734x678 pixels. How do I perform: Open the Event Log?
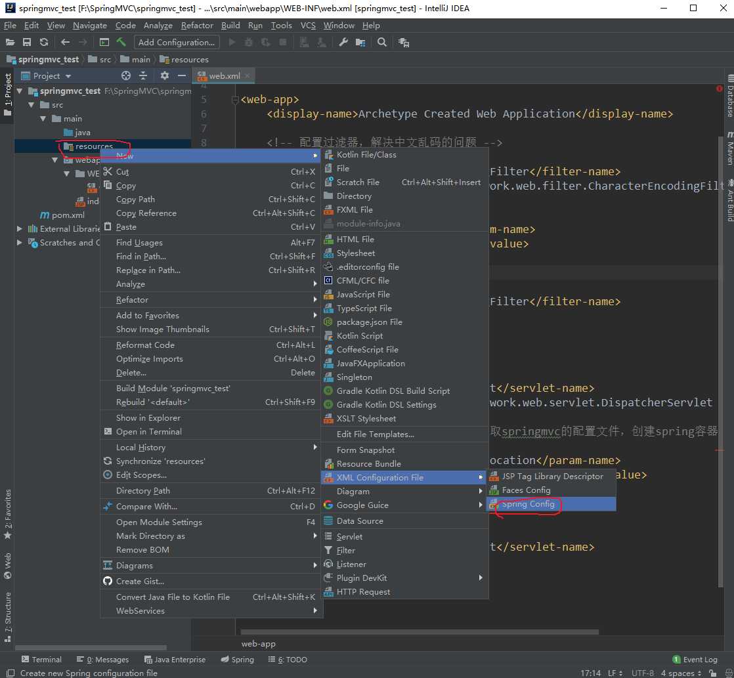point(695,659)
